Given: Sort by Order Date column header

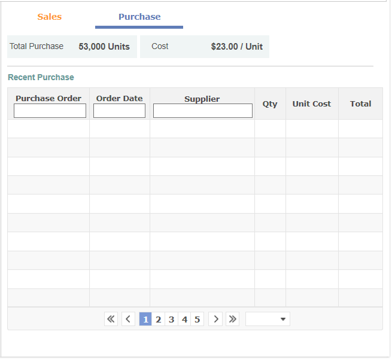Looking at the screenshot, I should [120, 98].
